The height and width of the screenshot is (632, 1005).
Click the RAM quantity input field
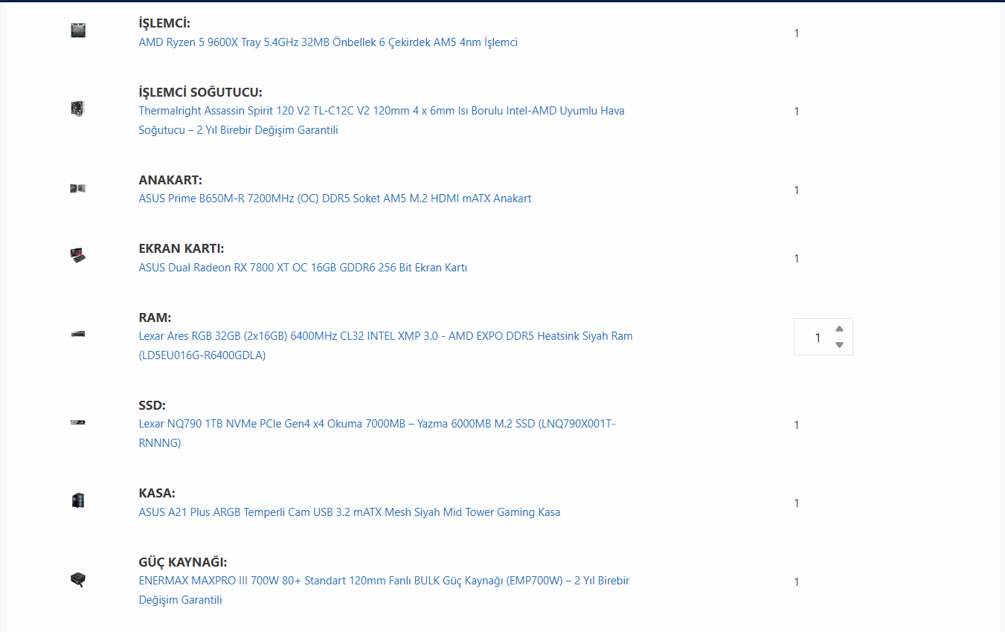tap(823, 337)
